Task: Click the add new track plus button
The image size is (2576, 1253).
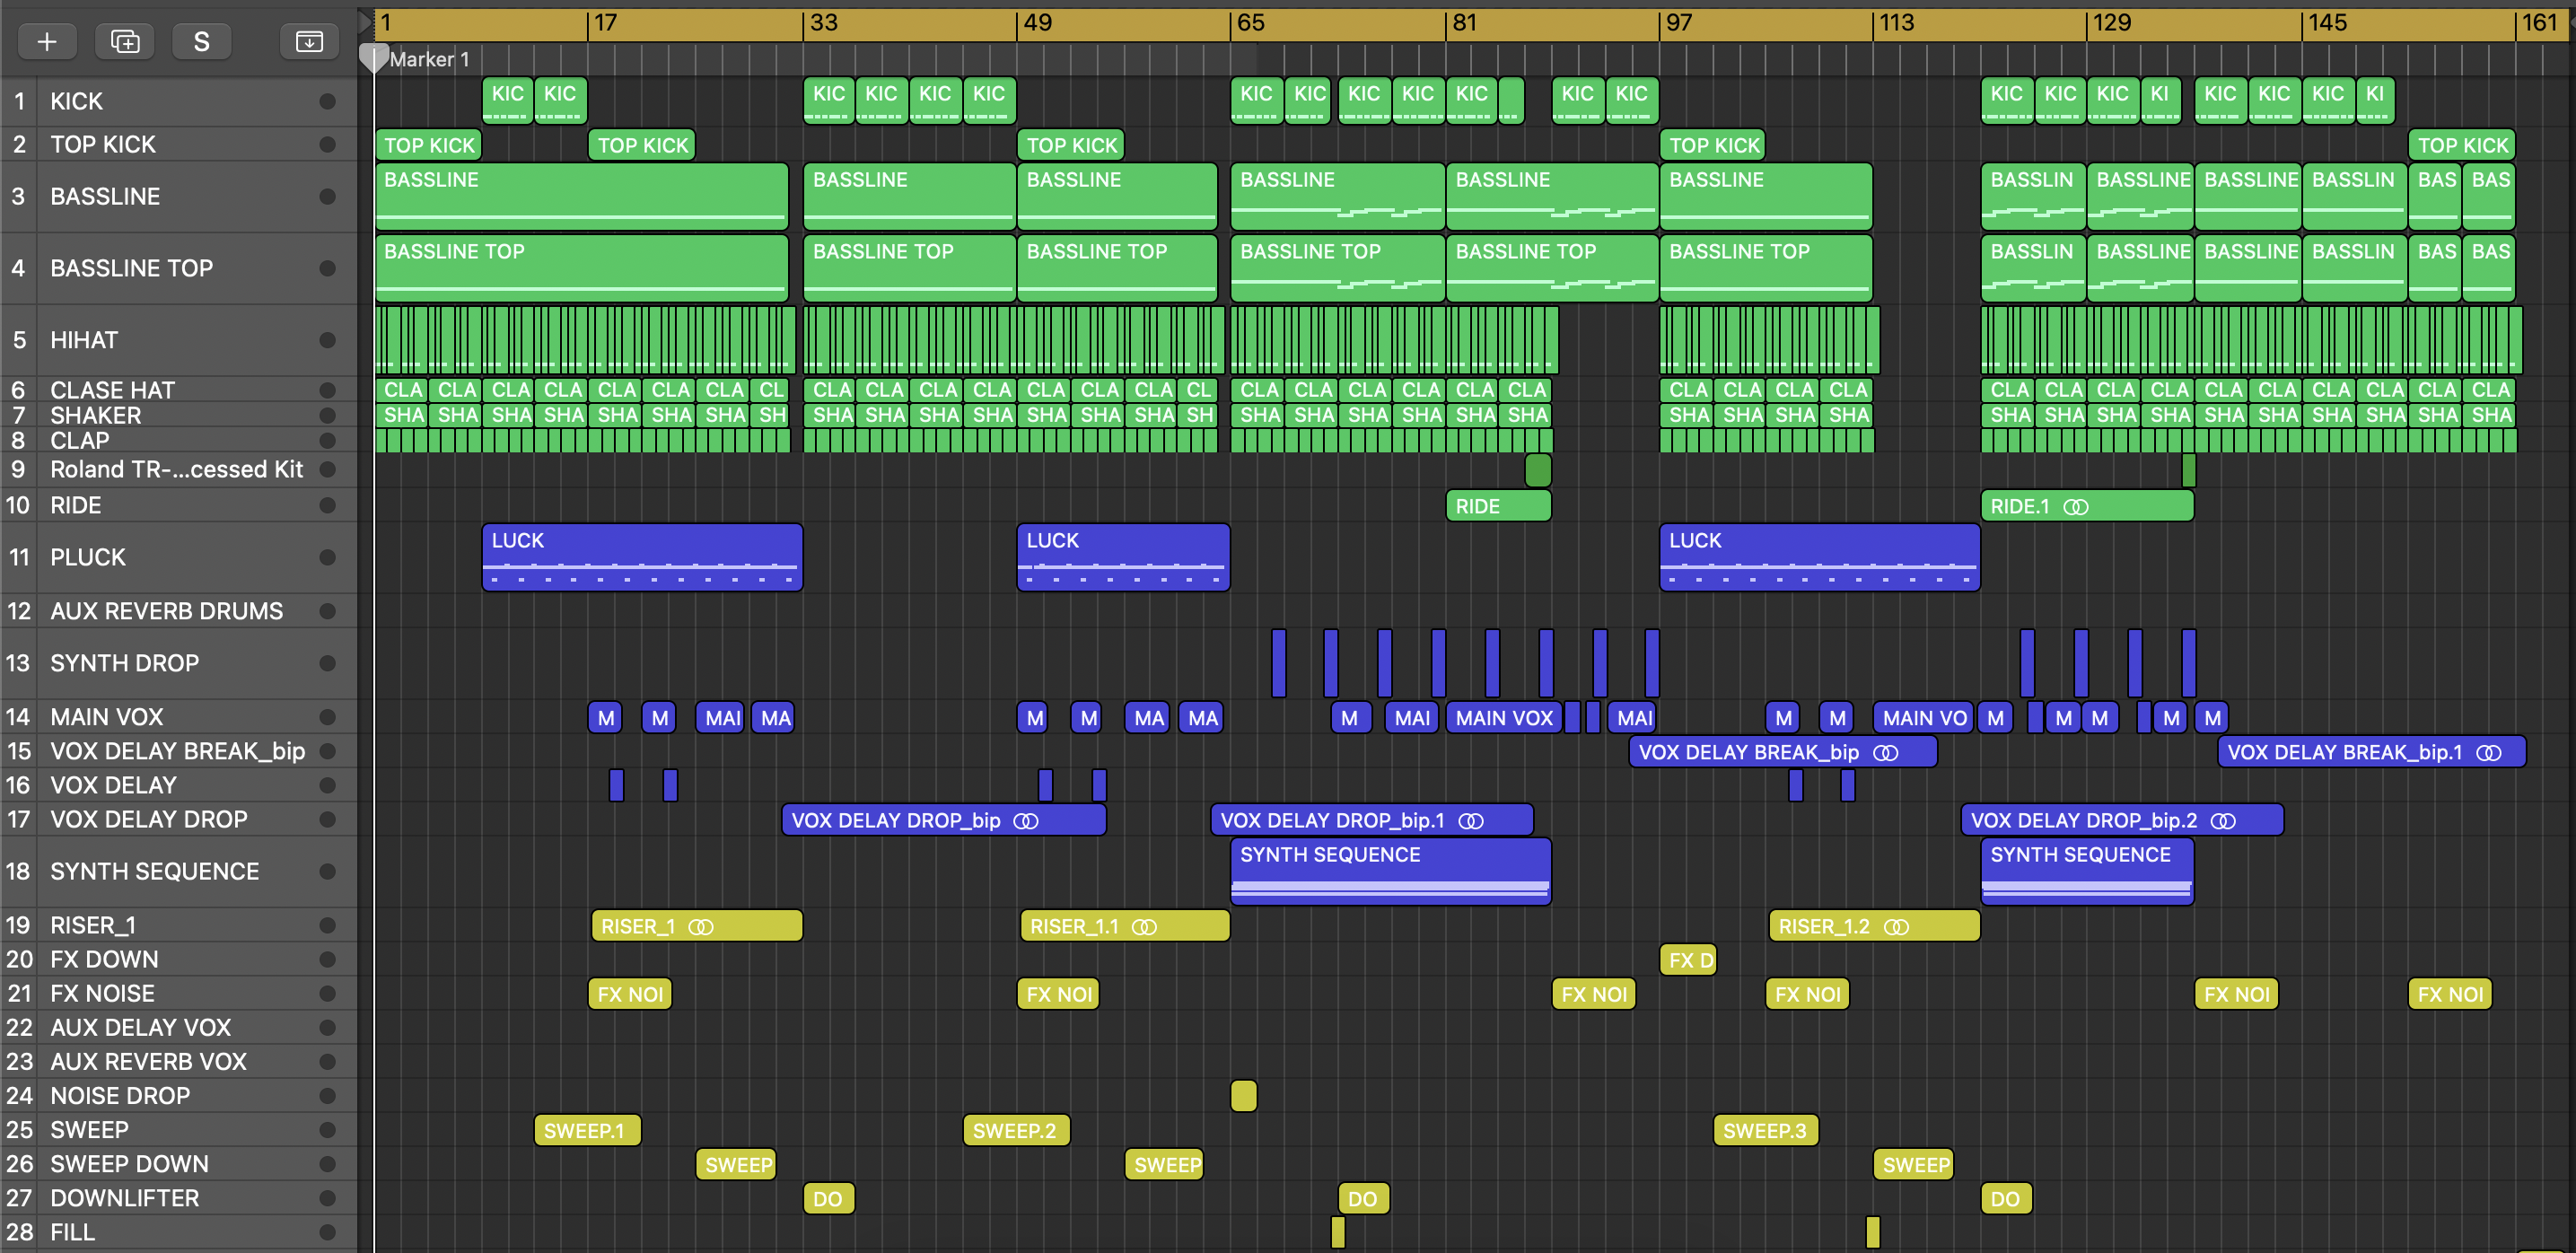Action: click(x=47, y=41)
